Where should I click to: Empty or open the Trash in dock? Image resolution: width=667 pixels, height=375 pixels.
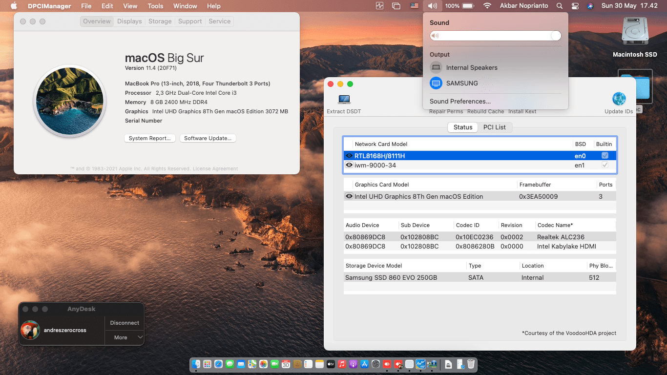[x=471, y=364]
